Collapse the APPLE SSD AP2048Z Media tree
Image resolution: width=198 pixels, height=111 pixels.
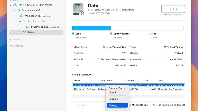(10, 5)
